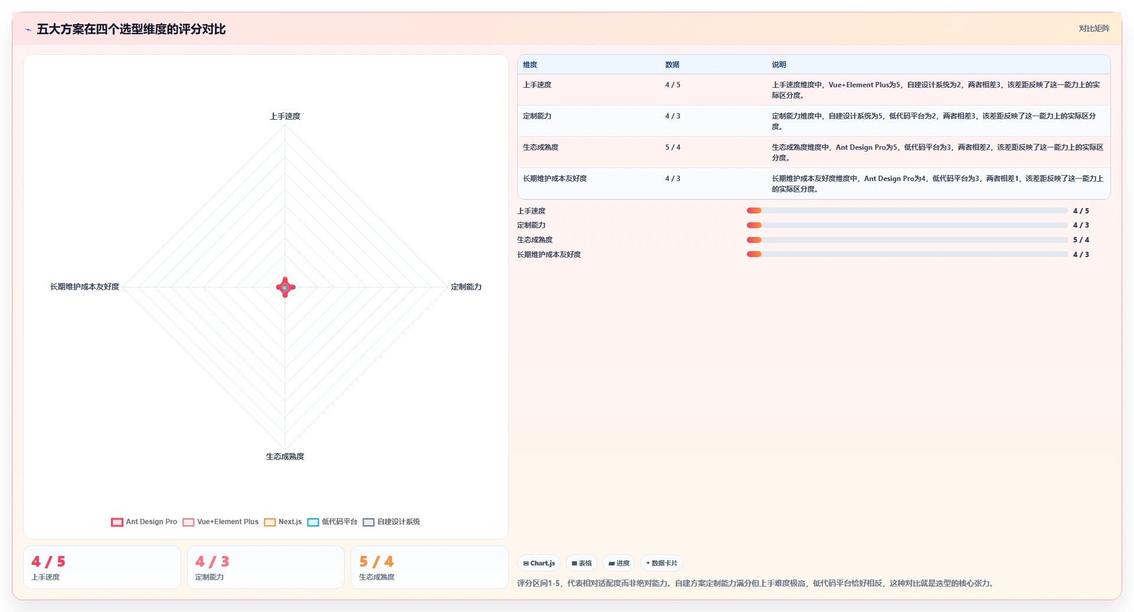Click 4 / 5 value in table row
The width and height of the screenshot is (1134, 612).
pos(673,85)
